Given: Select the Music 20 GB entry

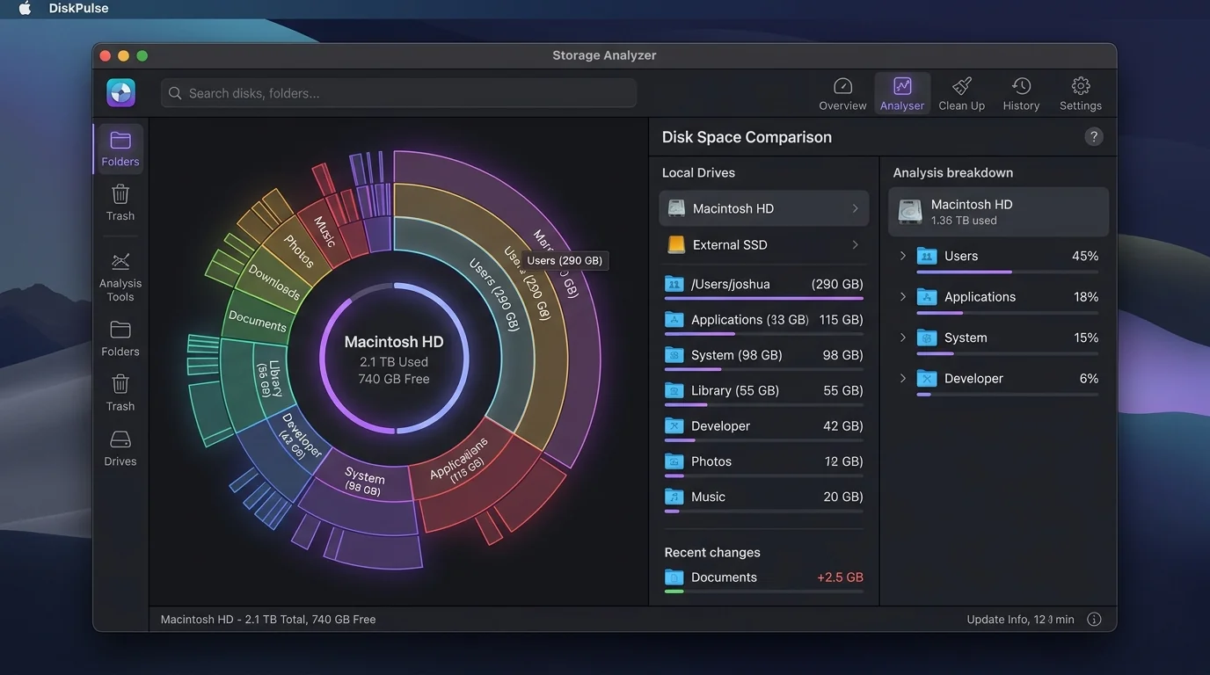Looking at the screenshot, I should click(763, 498).
